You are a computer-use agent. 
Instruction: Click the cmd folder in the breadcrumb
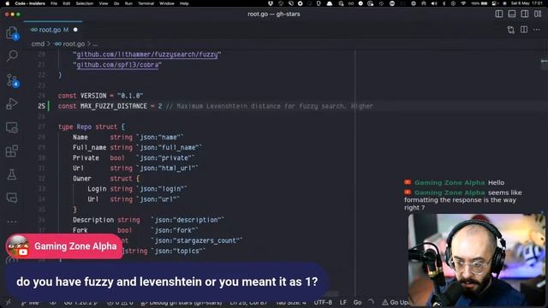pyautogui.click(x=38, y=44)
